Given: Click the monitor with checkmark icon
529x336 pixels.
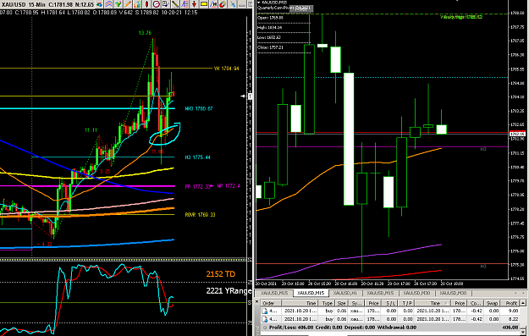Looking at the screenshot, I should (166, 4).
